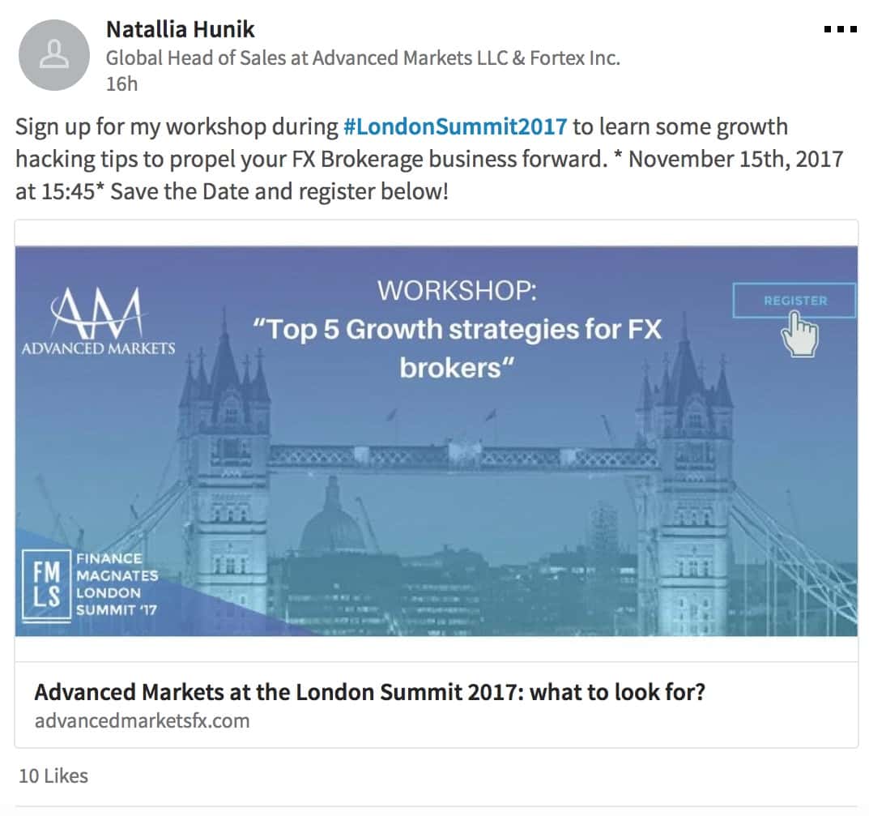View the 10 Likes list
869x816 pixels.
tap(53, 775)
